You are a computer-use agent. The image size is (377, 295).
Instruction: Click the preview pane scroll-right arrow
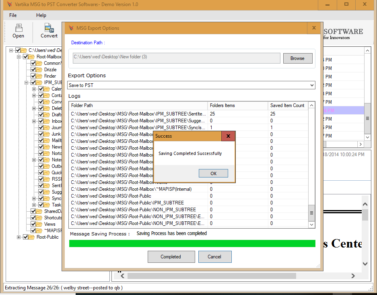[353, 276]
